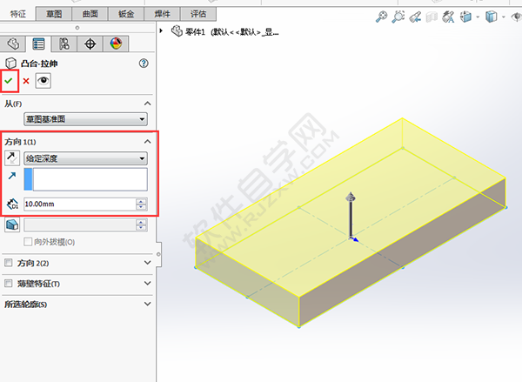
Task: Cancel the extrude with the red X
Action: click(26, 81)
